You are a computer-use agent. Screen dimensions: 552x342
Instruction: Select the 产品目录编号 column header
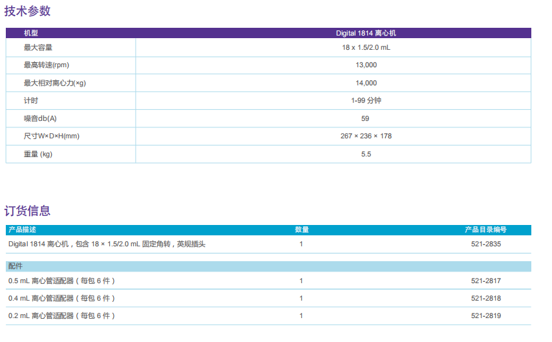[485, 230]
